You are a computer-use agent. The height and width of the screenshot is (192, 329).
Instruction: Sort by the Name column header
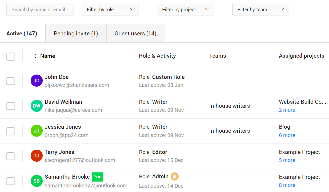tap(48, 56)
